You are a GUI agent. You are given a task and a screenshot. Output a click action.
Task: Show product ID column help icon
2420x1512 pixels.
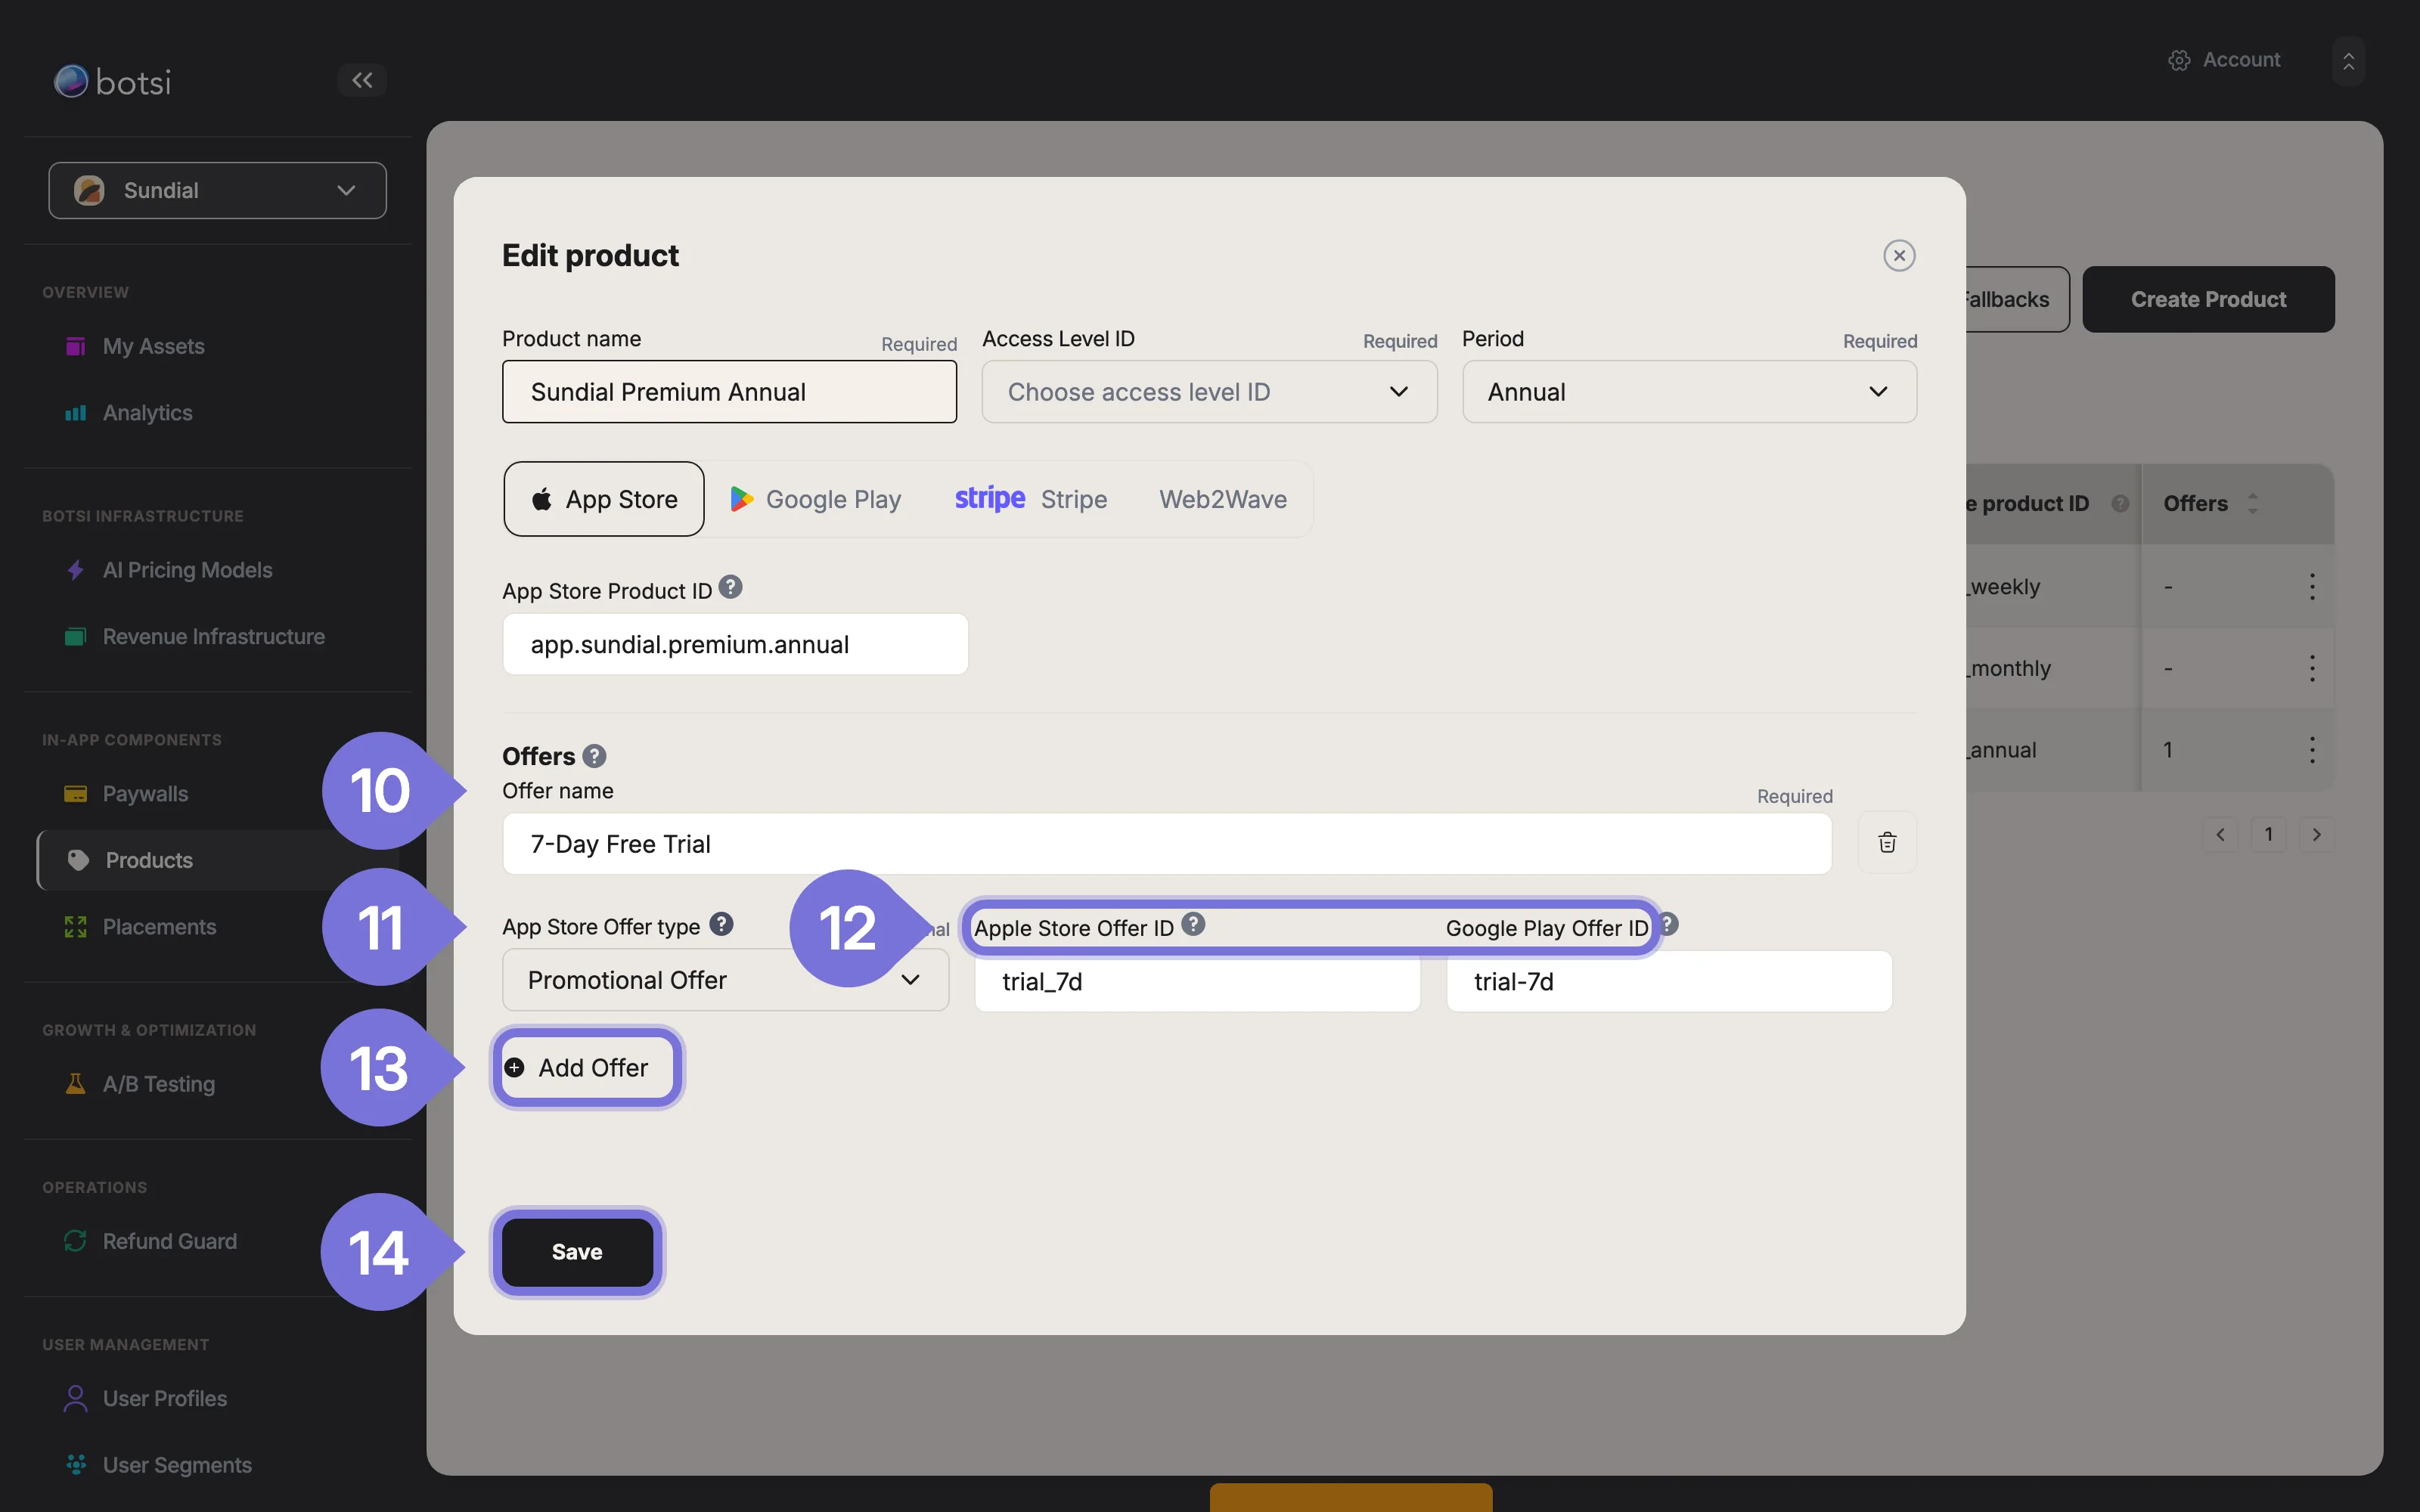[x=2120, y=504]
